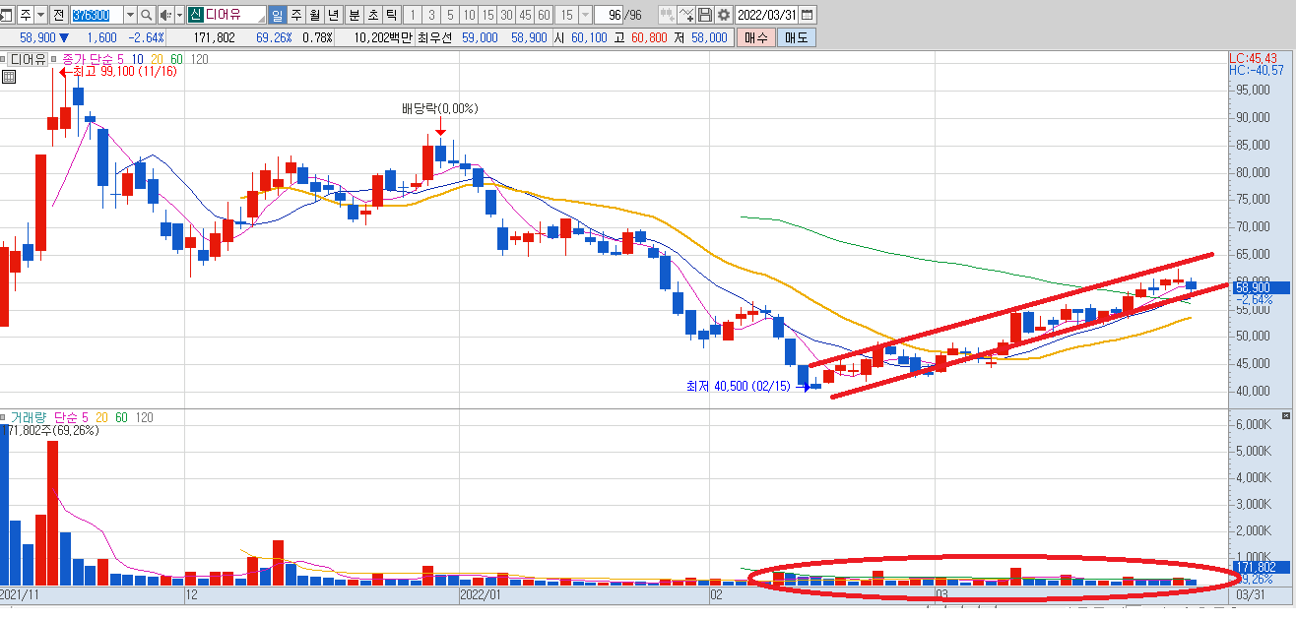1296x618 pixels.
Task: Click the small square before 거래량 legend
Action: (x=4, y=417)
